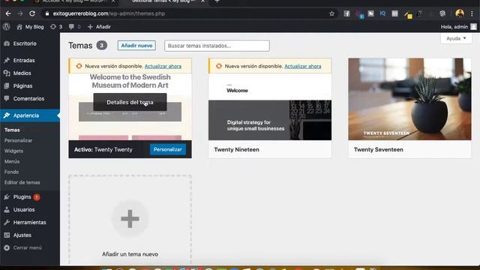Viewport: 480px width, 270px height.
Task: Click Actualizar ahora for Twenty Nineteen
Action: [303, 67]
